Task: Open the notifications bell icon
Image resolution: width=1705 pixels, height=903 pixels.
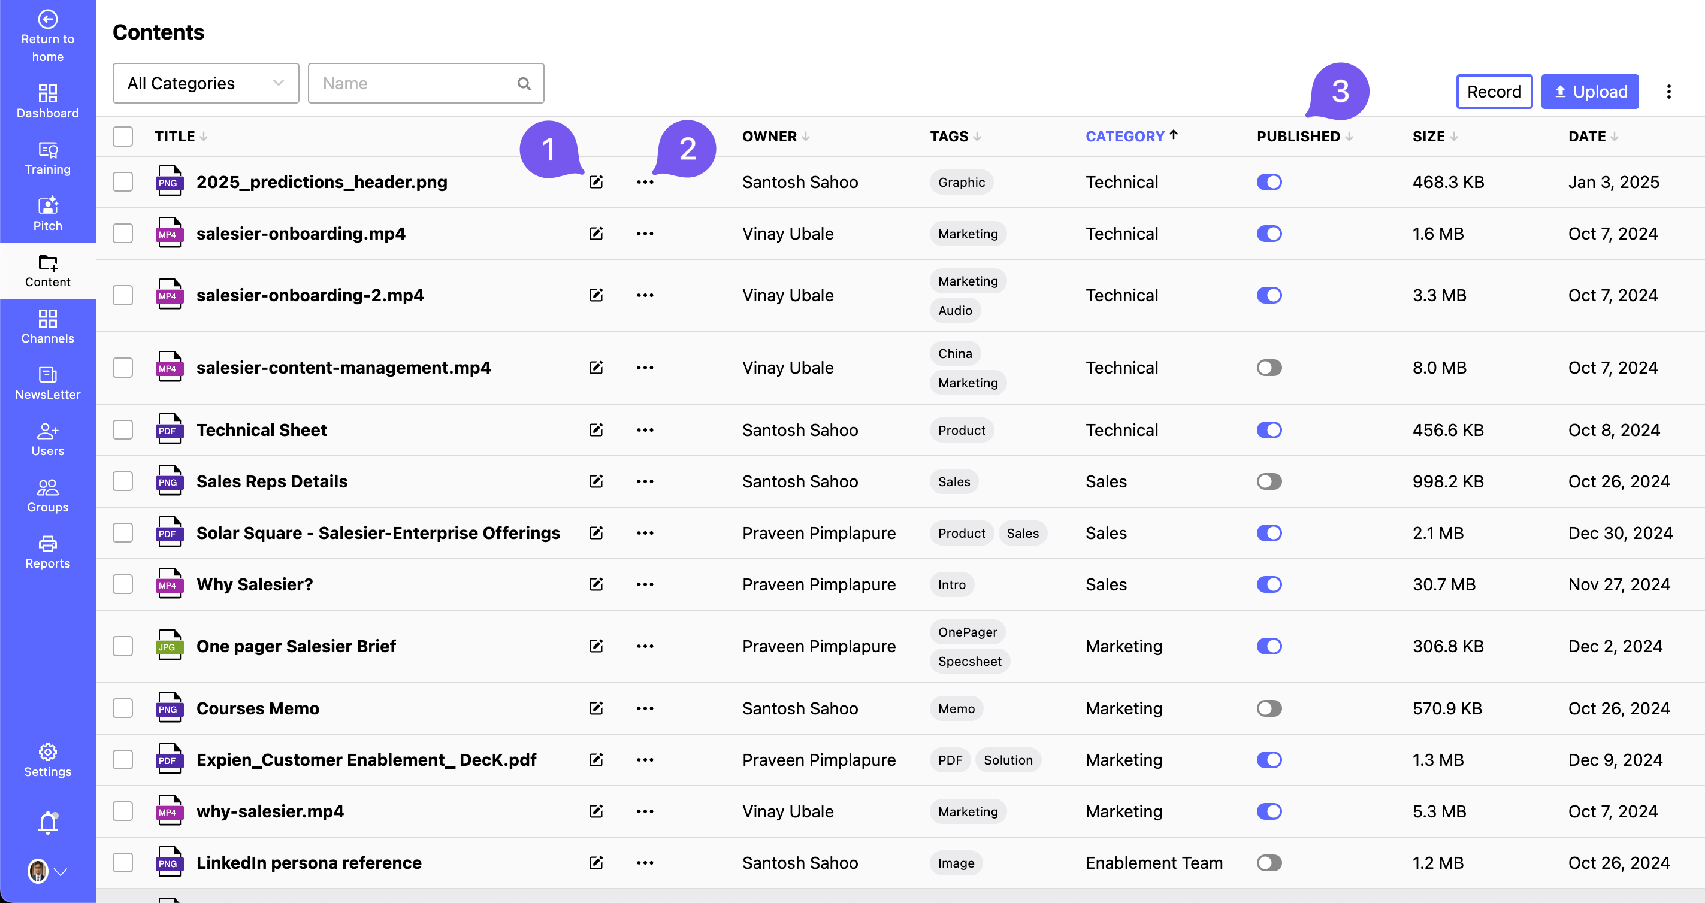Action: (48, 822)
